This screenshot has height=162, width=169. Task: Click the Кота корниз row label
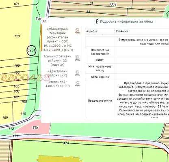click(x=100, y=77)
